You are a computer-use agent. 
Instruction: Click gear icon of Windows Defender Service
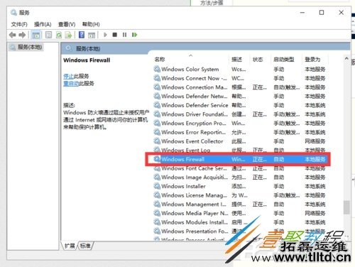[157, 105]
